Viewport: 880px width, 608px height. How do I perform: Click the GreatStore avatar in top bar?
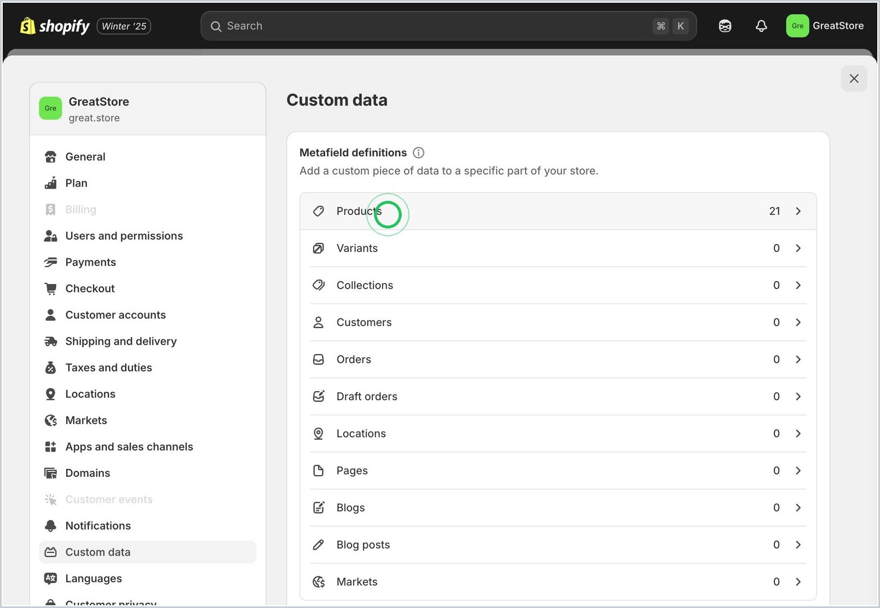click(x=797, y=26)
